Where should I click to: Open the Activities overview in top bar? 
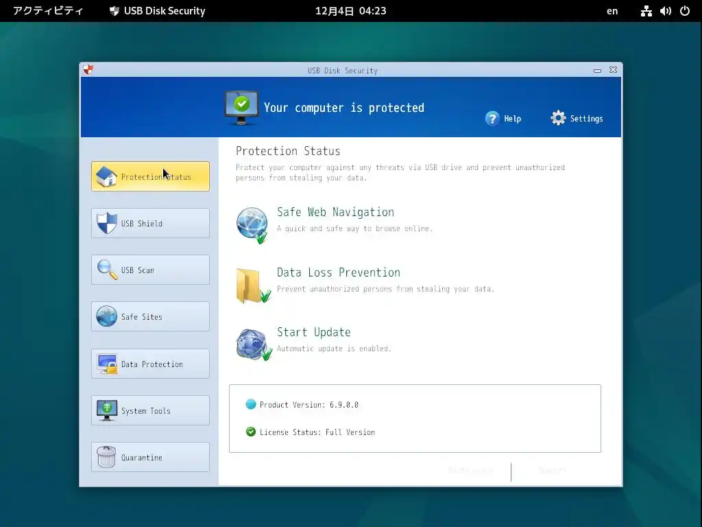(x=48, y=11)
